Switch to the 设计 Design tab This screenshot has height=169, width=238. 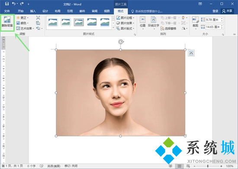(45, 11)
